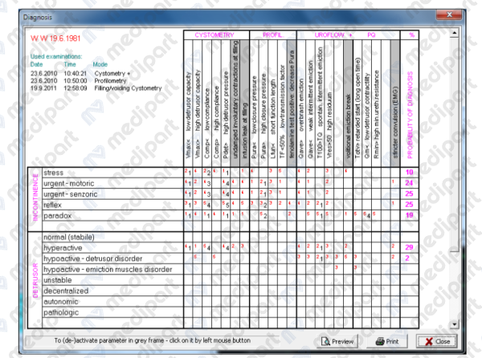Toggle 'infusion leak at filling' grey parameter

coord(245,104)
